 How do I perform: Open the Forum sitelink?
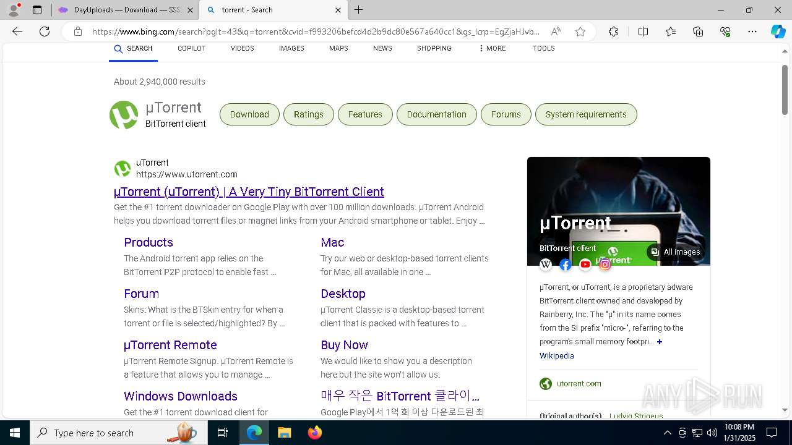click(142, 294)
